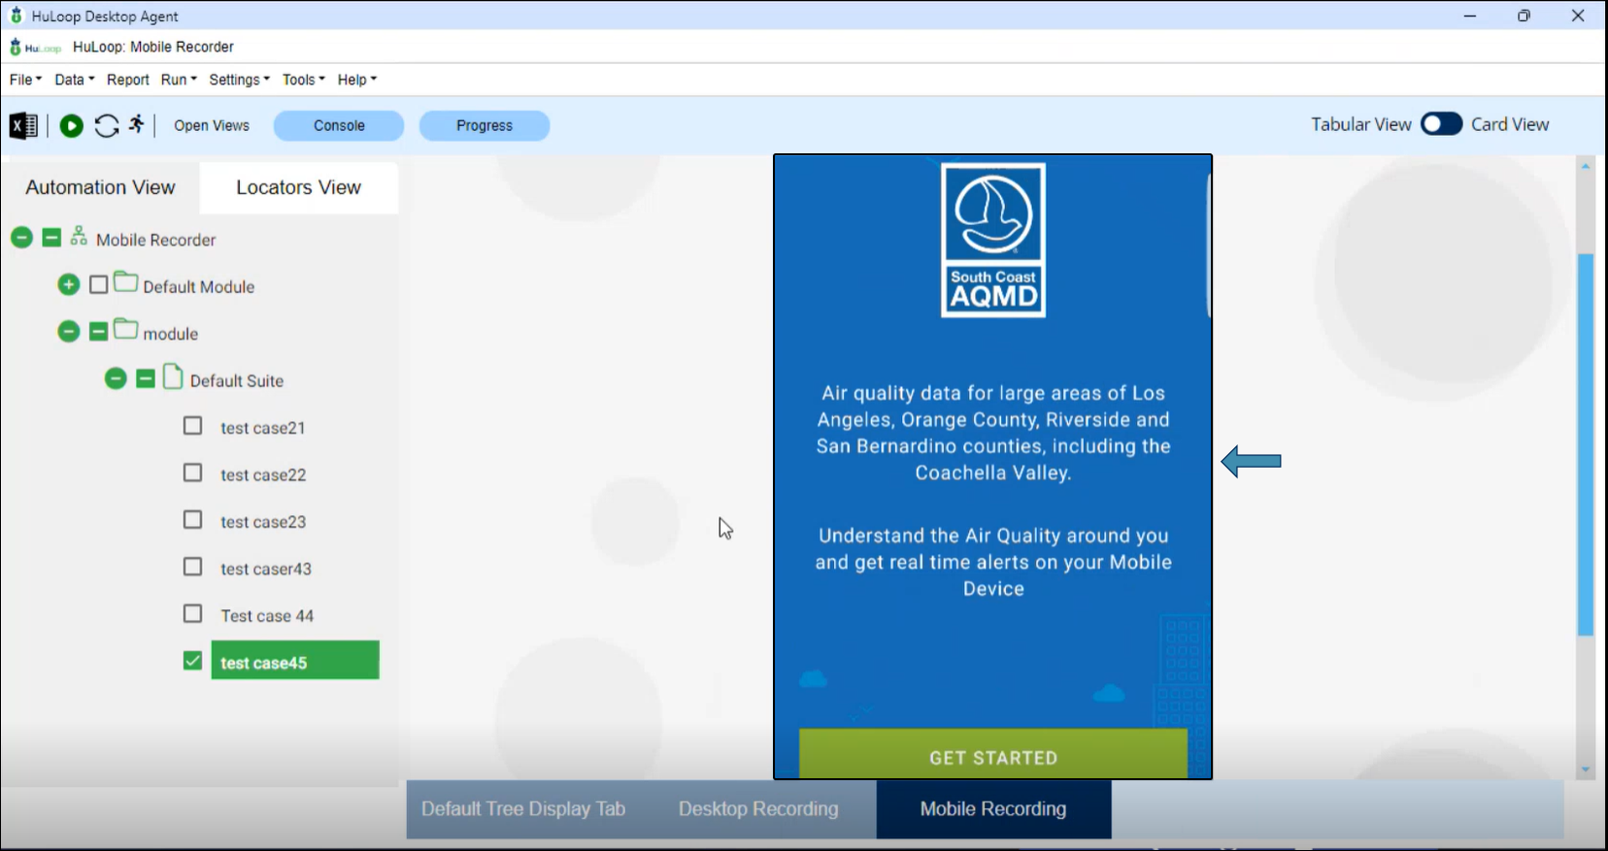The width and height of the screenshot is (1608, 851).
Task: Click the refresh arrows icon
Action: coord(107,125)
